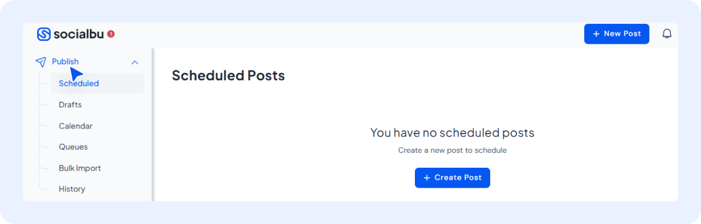
Task: Click the SocialBu wordmark text
Action: 79,34
